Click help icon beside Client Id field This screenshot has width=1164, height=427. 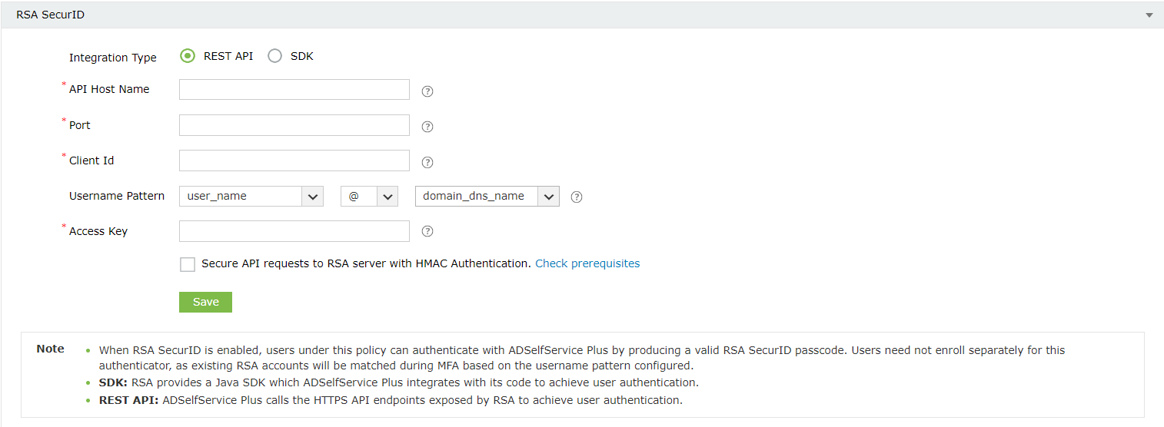428,162
